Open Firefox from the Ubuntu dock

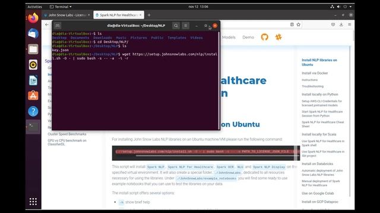[33, 18]
